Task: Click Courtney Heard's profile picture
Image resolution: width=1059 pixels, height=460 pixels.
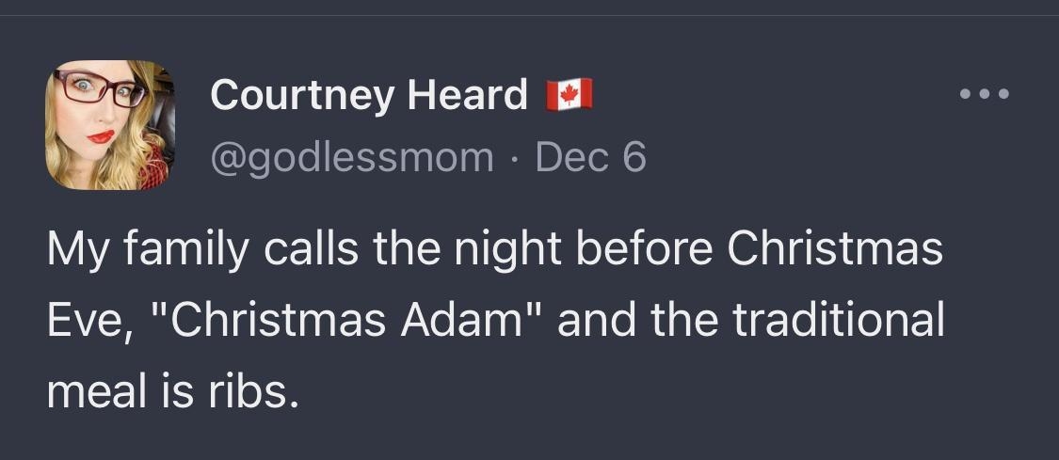Action: 109,125
